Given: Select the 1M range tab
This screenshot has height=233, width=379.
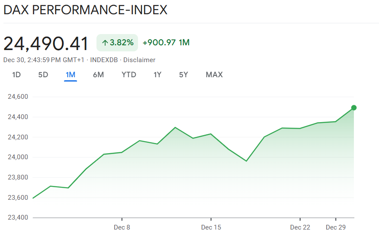Looking at the screenshot, I should 71,75.
